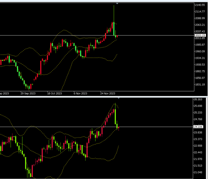Select the 1960.09 price scale label
The height and width of the screenshot is (179, 208).
pyautogui.click(x=200, y=51)
